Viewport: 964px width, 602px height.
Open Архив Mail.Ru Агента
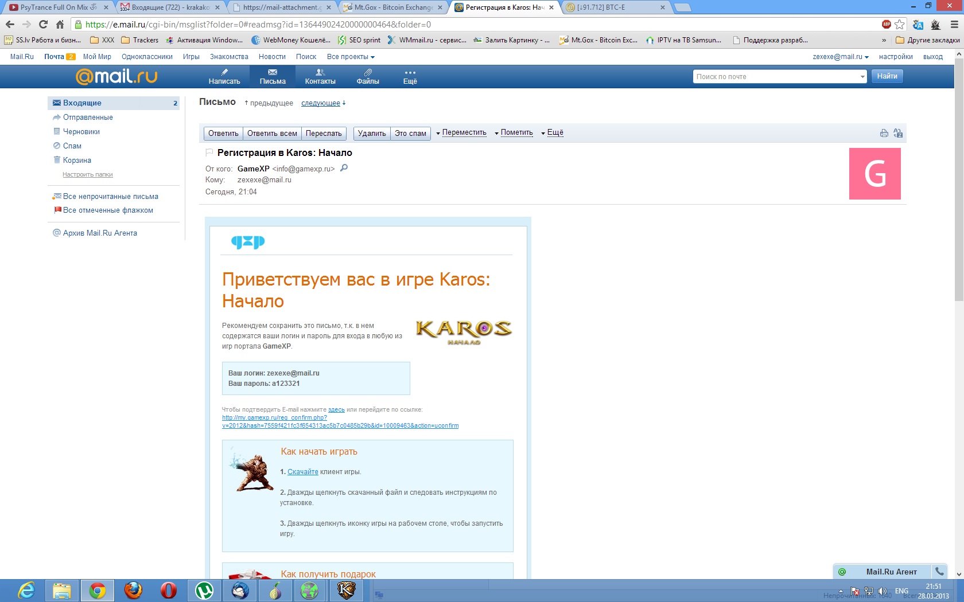(x=100, y=233)
